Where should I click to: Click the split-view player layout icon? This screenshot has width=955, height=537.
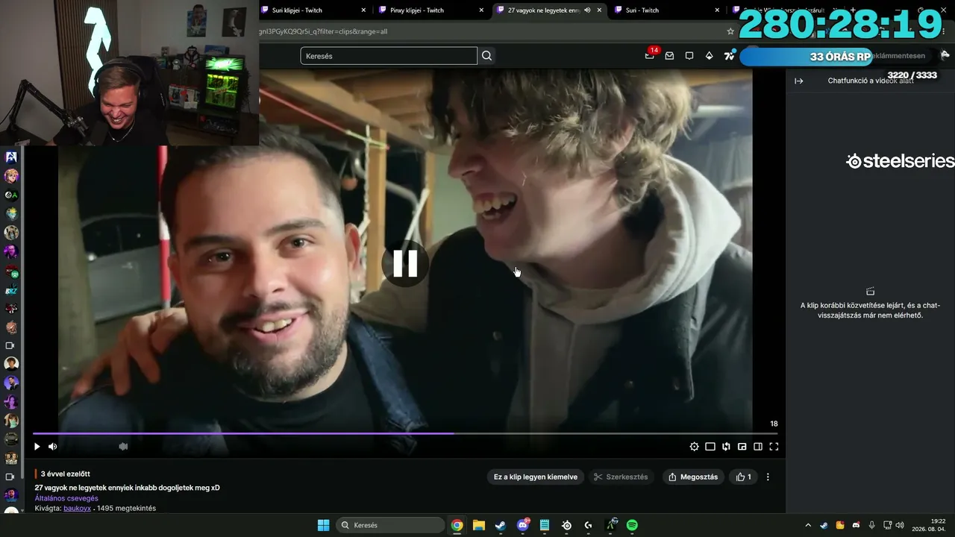pyautogui.click(x=758, y=447)
